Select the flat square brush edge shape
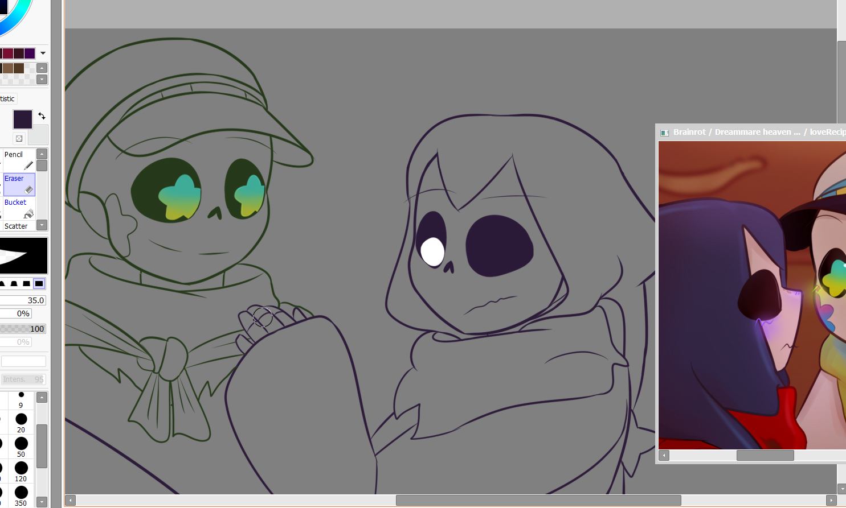 click(39, 283)
